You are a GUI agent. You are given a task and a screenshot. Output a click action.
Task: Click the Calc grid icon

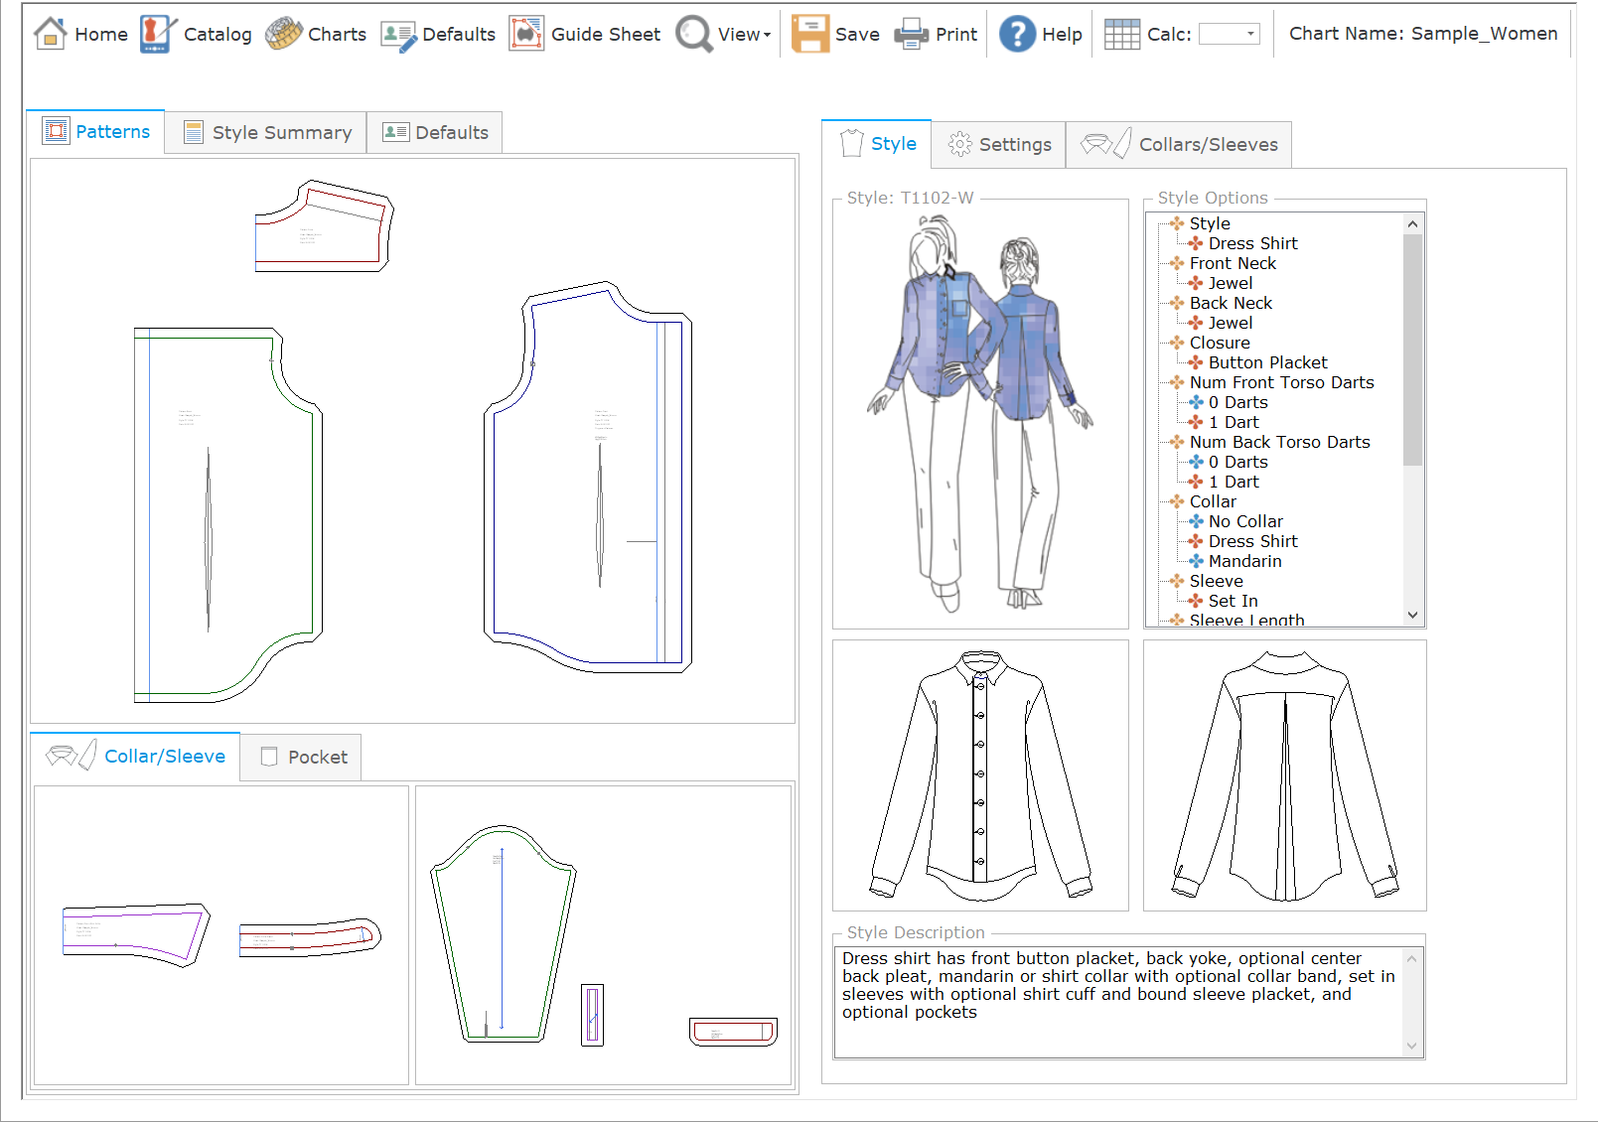coord(1122,34)
